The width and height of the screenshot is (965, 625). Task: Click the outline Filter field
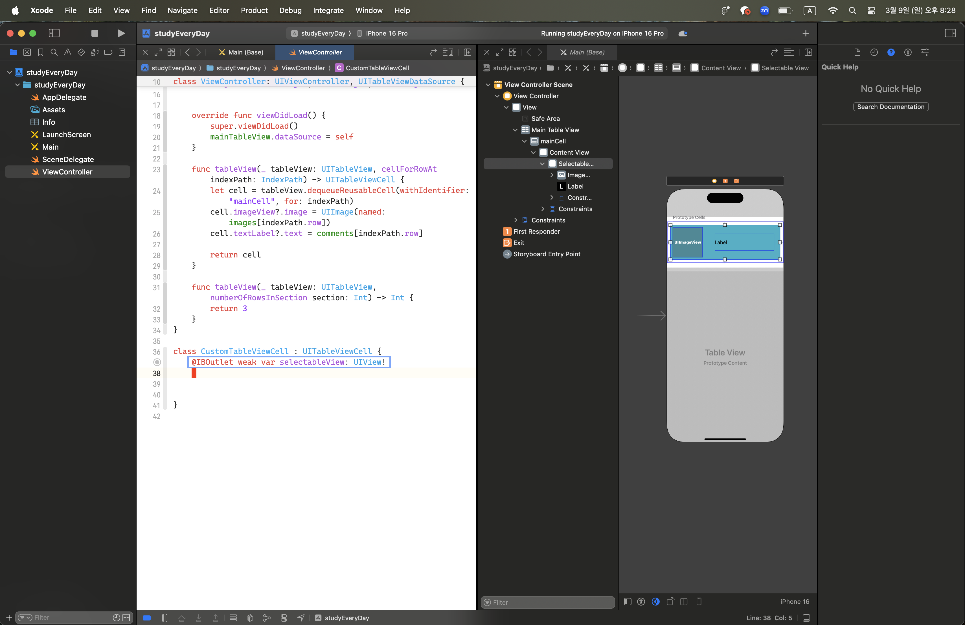tap(547, 602)
